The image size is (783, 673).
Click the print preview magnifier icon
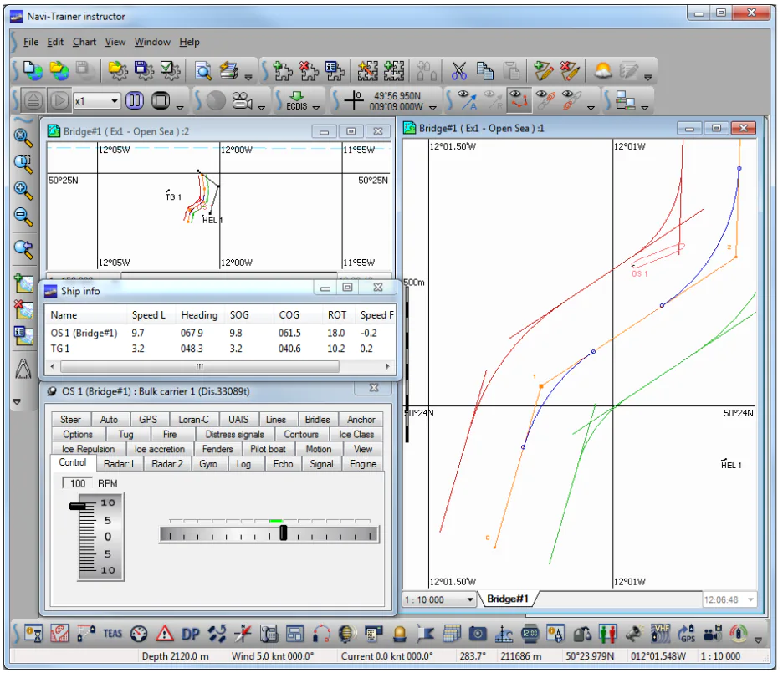pyautogui.click(x=203, y=71)
